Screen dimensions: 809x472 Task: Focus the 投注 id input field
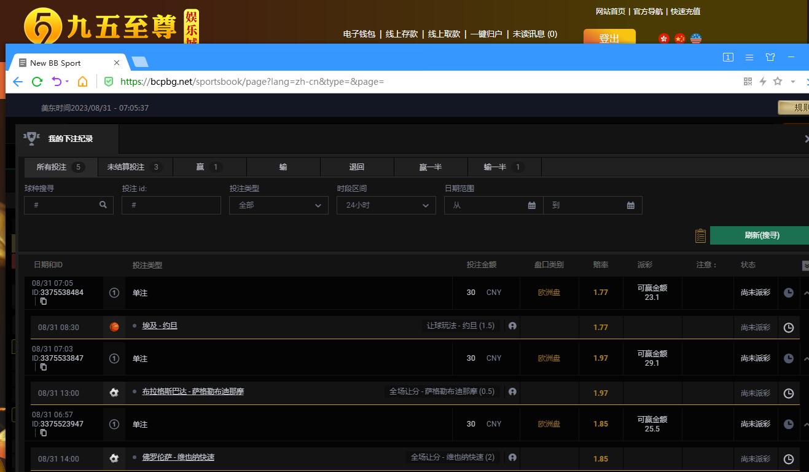point(171,205)
